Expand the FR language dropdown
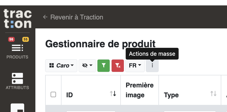 click(135, 66)
